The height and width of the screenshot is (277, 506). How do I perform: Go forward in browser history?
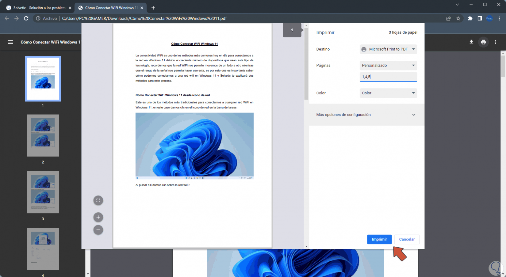pyautogui.click(x=17, y=18)
